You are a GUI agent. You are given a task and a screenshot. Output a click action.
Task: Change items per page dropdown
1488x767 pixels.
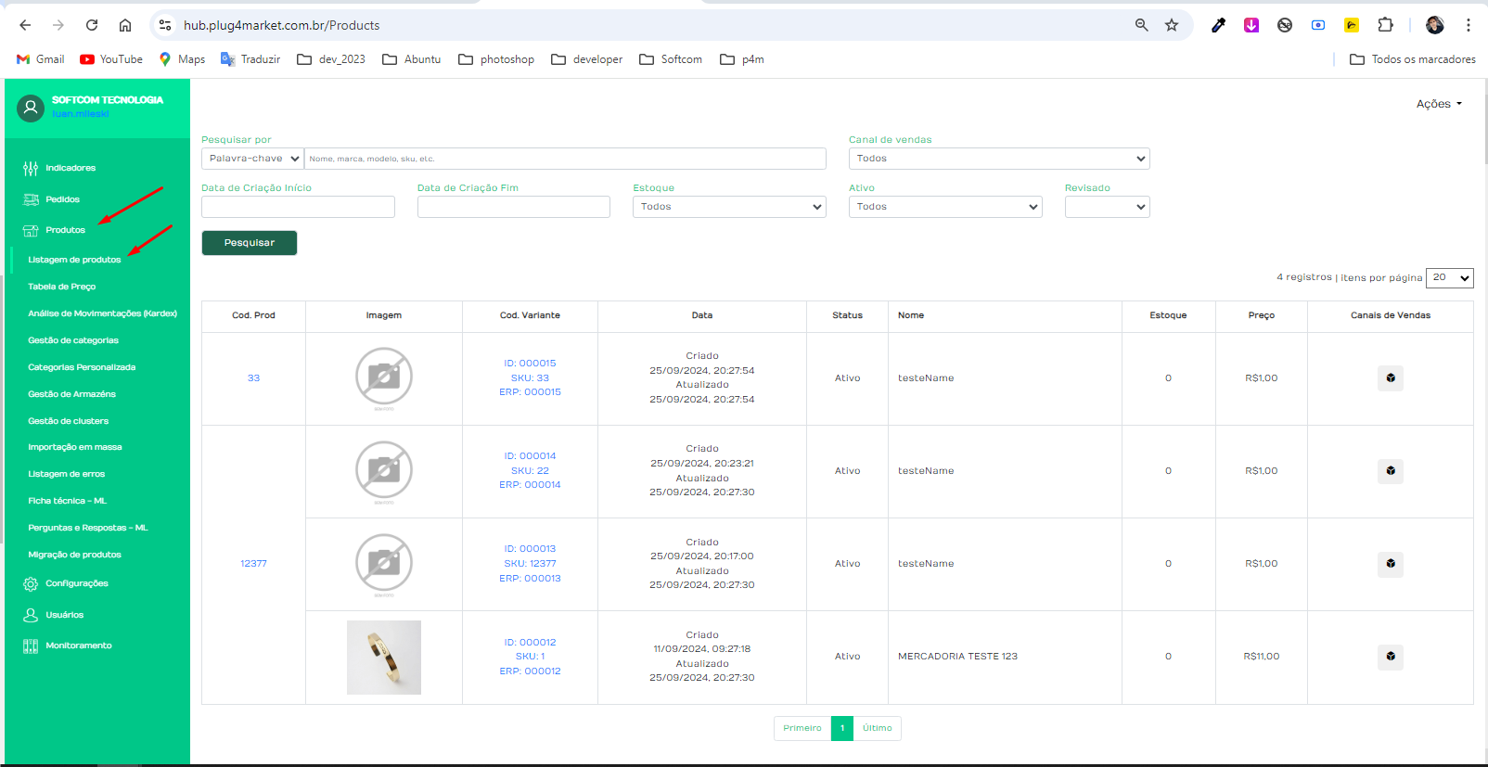[1449, 277]
